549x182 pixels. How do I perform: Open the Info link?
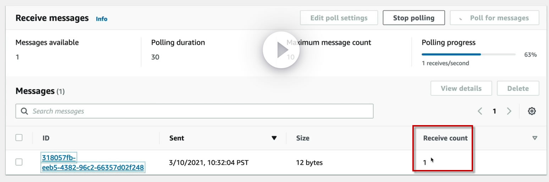101,19
